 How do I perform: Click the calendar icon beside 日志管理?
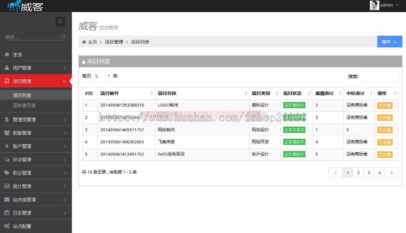[x=7, y=213]
